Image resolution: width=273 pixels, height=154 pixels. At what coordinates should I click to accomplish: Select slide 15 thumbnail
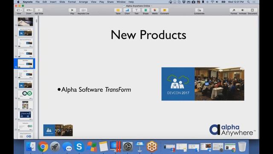click(x=25, y=53)
